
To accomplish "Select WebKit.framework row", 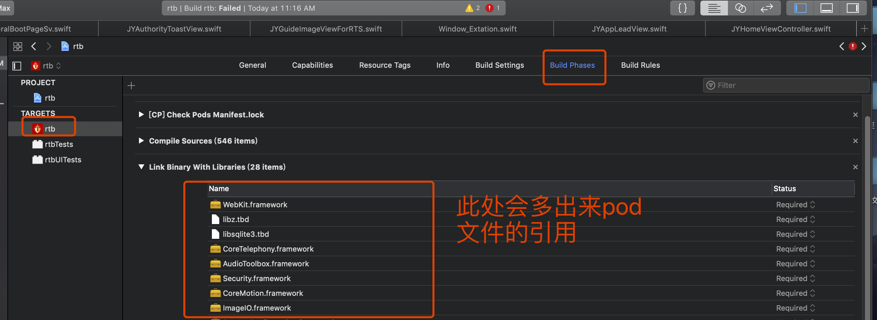I will pyautogui.click(x=531, y=205).
